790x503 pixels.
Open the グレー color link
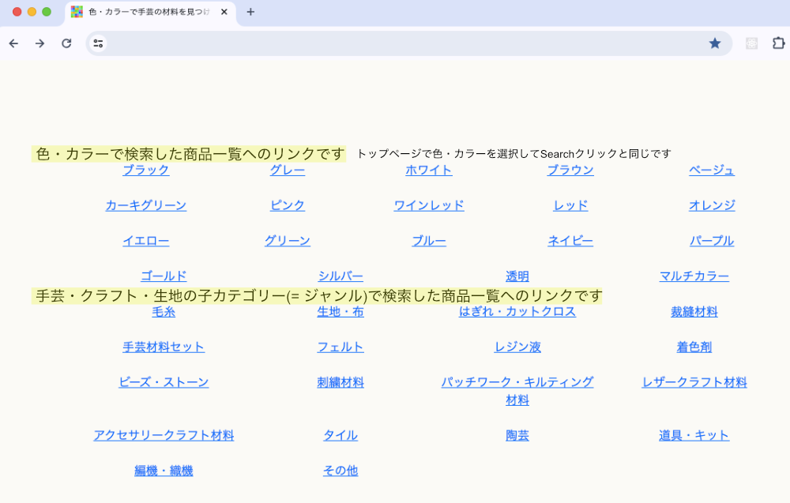coord(288,171)
